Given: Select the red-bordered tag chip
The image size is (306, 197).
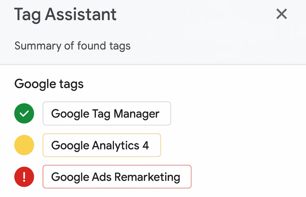Looking at the screenshot, I should 117,177.
